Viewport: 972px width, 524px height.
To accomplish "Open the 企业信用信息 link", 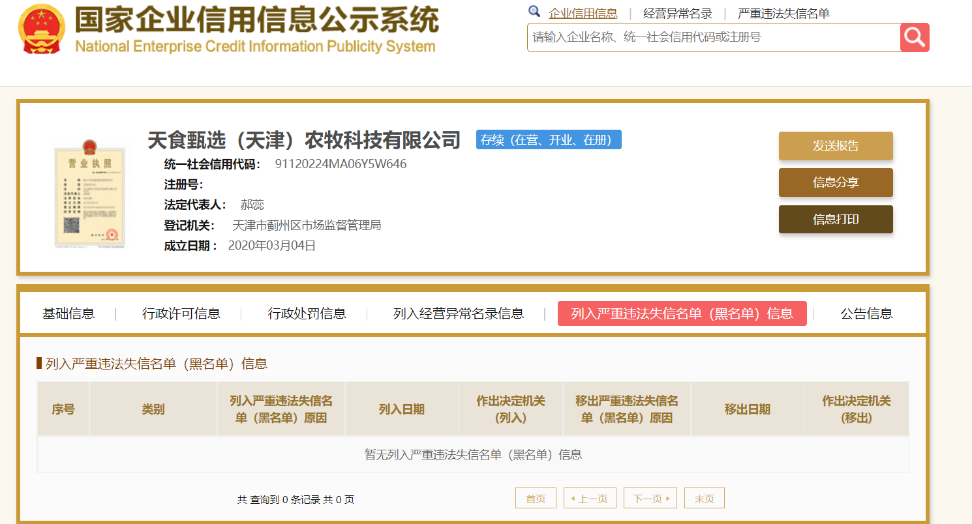I will pos(583,13).
